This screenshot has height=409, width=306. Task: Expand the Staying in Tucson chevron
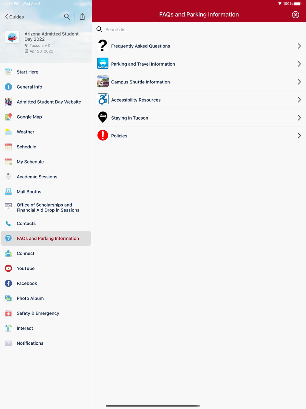(299, 118)
